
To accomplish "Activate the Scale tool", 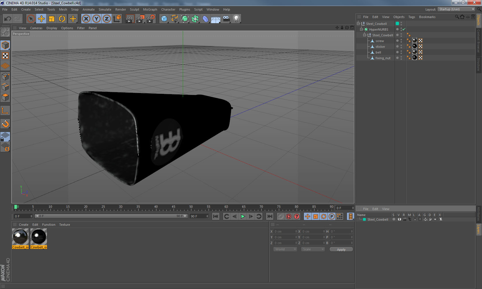I will (x=52, y=19).
